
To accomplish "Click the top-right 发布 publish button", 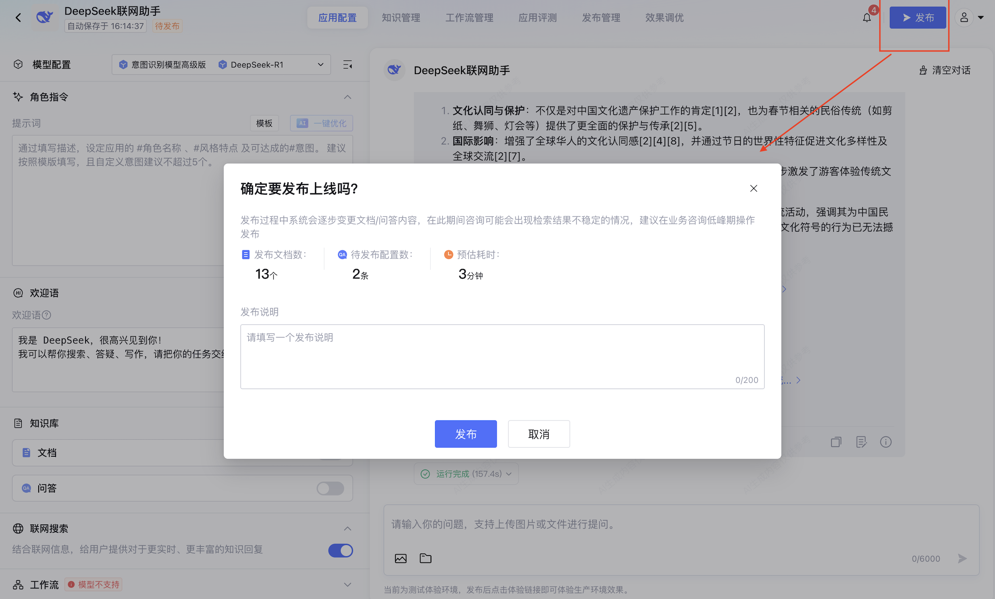I will point(917,17).
